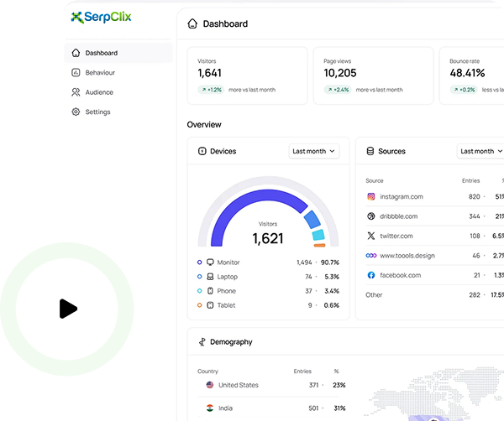
Task: Click the Instagram icon in Sources
Action: pyautogui.click(x=371, y=197)
